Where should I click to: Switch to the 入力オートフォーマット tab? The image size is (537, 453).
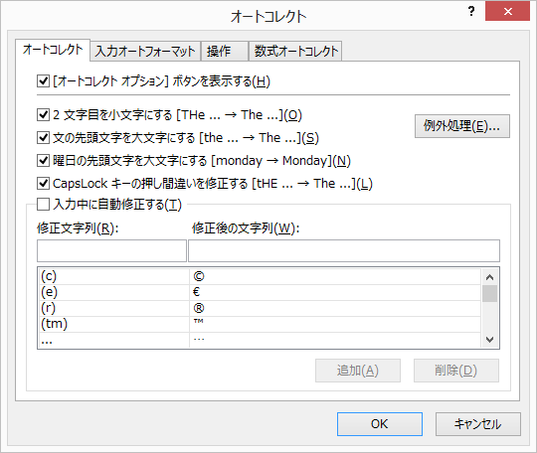point(145,52)
